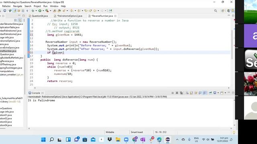
Task: Click the Debug bug icon in toolbar
Action: click(33, 11)
